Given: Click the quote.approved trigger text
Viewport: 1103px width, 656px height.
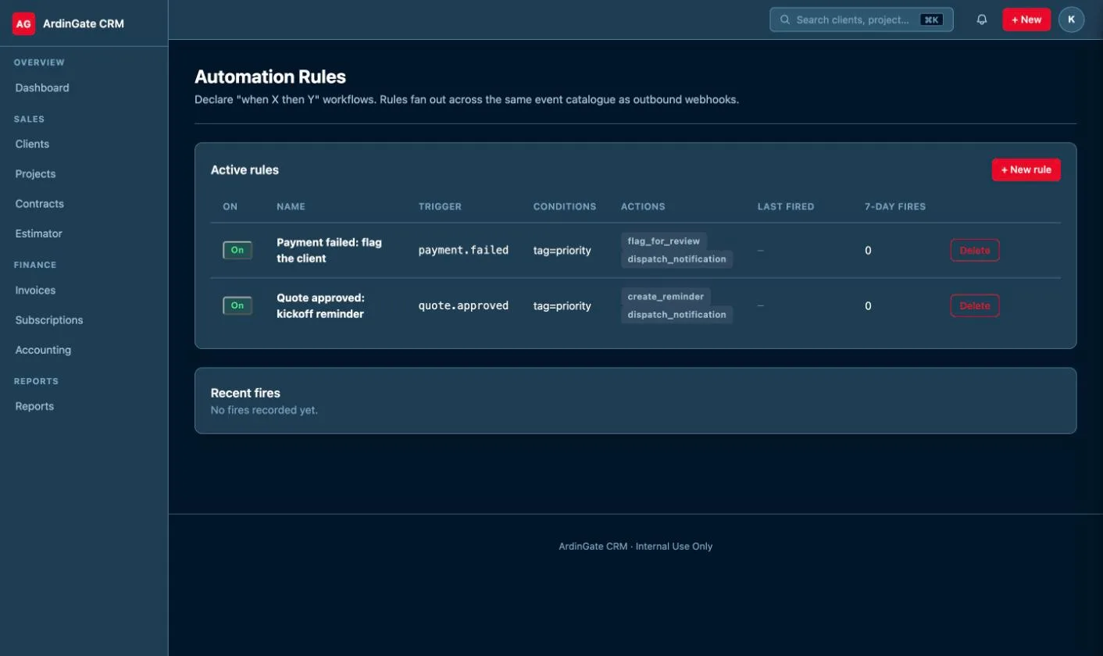Looking at the screenshot, I should pyautogui.click(x=463, y=305).
